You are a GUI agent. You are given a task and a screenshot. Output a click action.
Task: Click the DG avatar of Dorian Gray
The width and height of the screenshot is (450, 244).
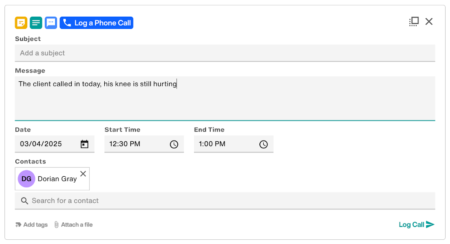[x=26, y=179]
